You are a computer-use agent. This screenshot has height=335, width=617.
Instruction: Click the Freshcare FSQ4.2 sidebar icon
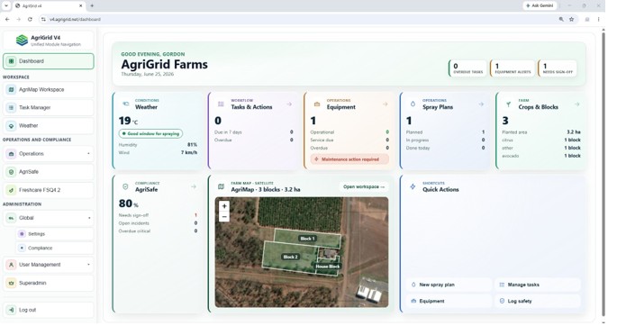(11, 190)
